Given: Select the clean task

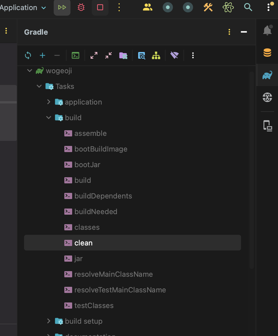Looking at the screenshot, I should click(x=133, y=243).
